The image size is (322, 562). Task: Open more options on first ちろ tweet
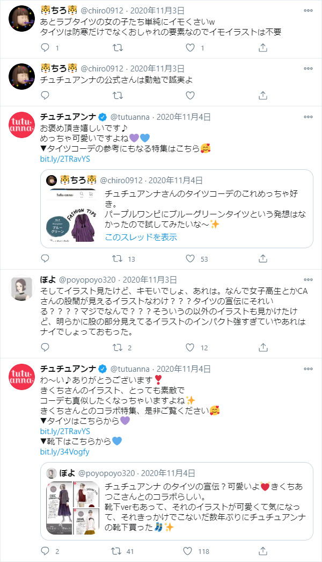coord(309,11)
